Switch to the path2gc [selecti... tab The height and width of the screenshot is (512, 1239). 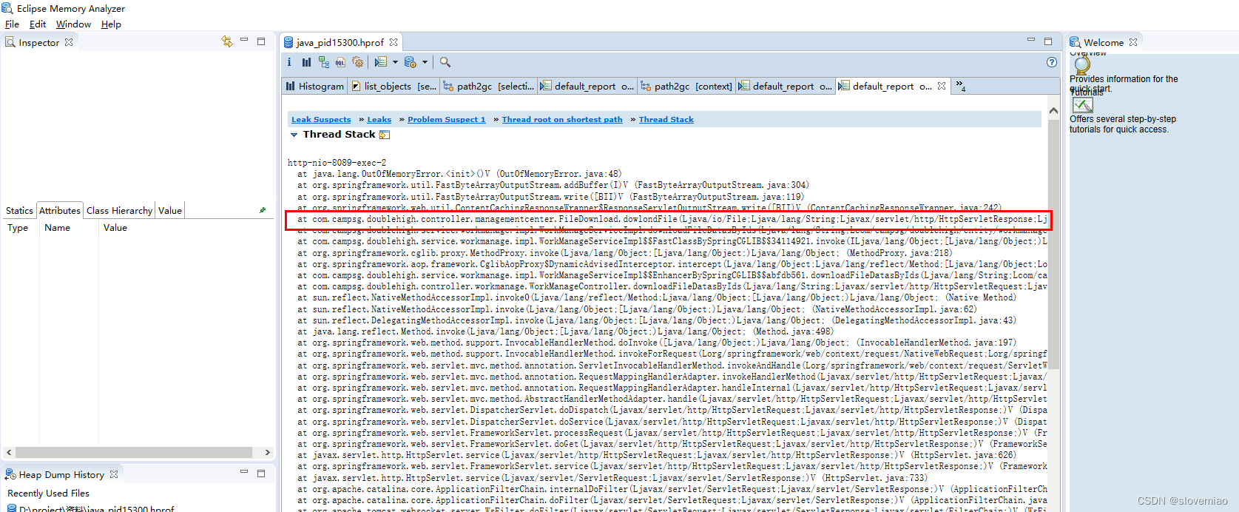pos(488,86)
